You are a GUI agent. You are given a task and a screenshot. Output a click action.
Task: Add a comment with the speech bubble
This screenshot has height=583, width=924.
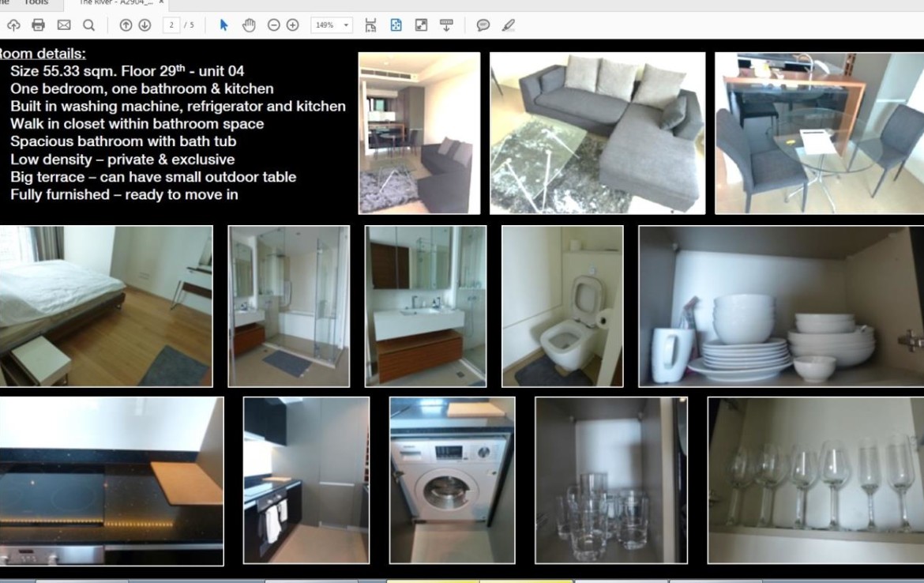pyautogui.click(x=483, y=25)
